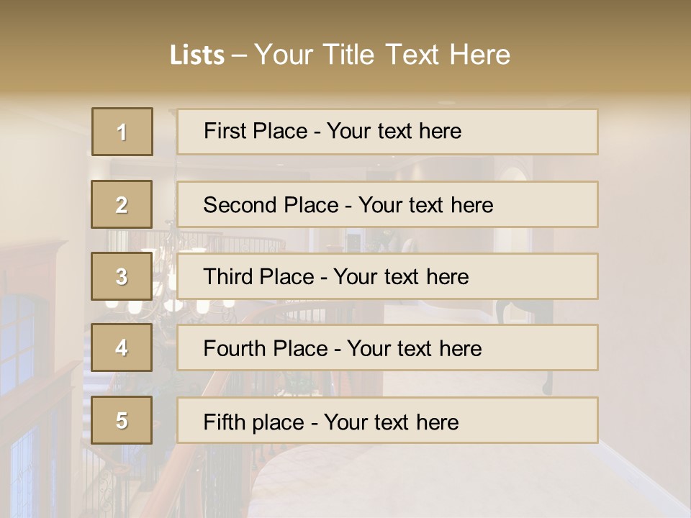Click the number 3 box
Image resolution: width=691 pixels, height=518 pixels.
pyautogui.click(x=122, y=276)
